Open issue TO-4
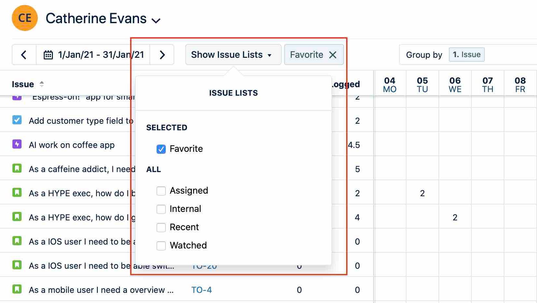 coord(202,289)
